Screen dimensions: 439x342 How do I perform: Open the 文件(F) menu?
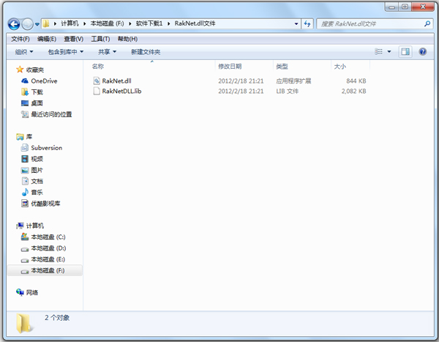click(20, 39)
